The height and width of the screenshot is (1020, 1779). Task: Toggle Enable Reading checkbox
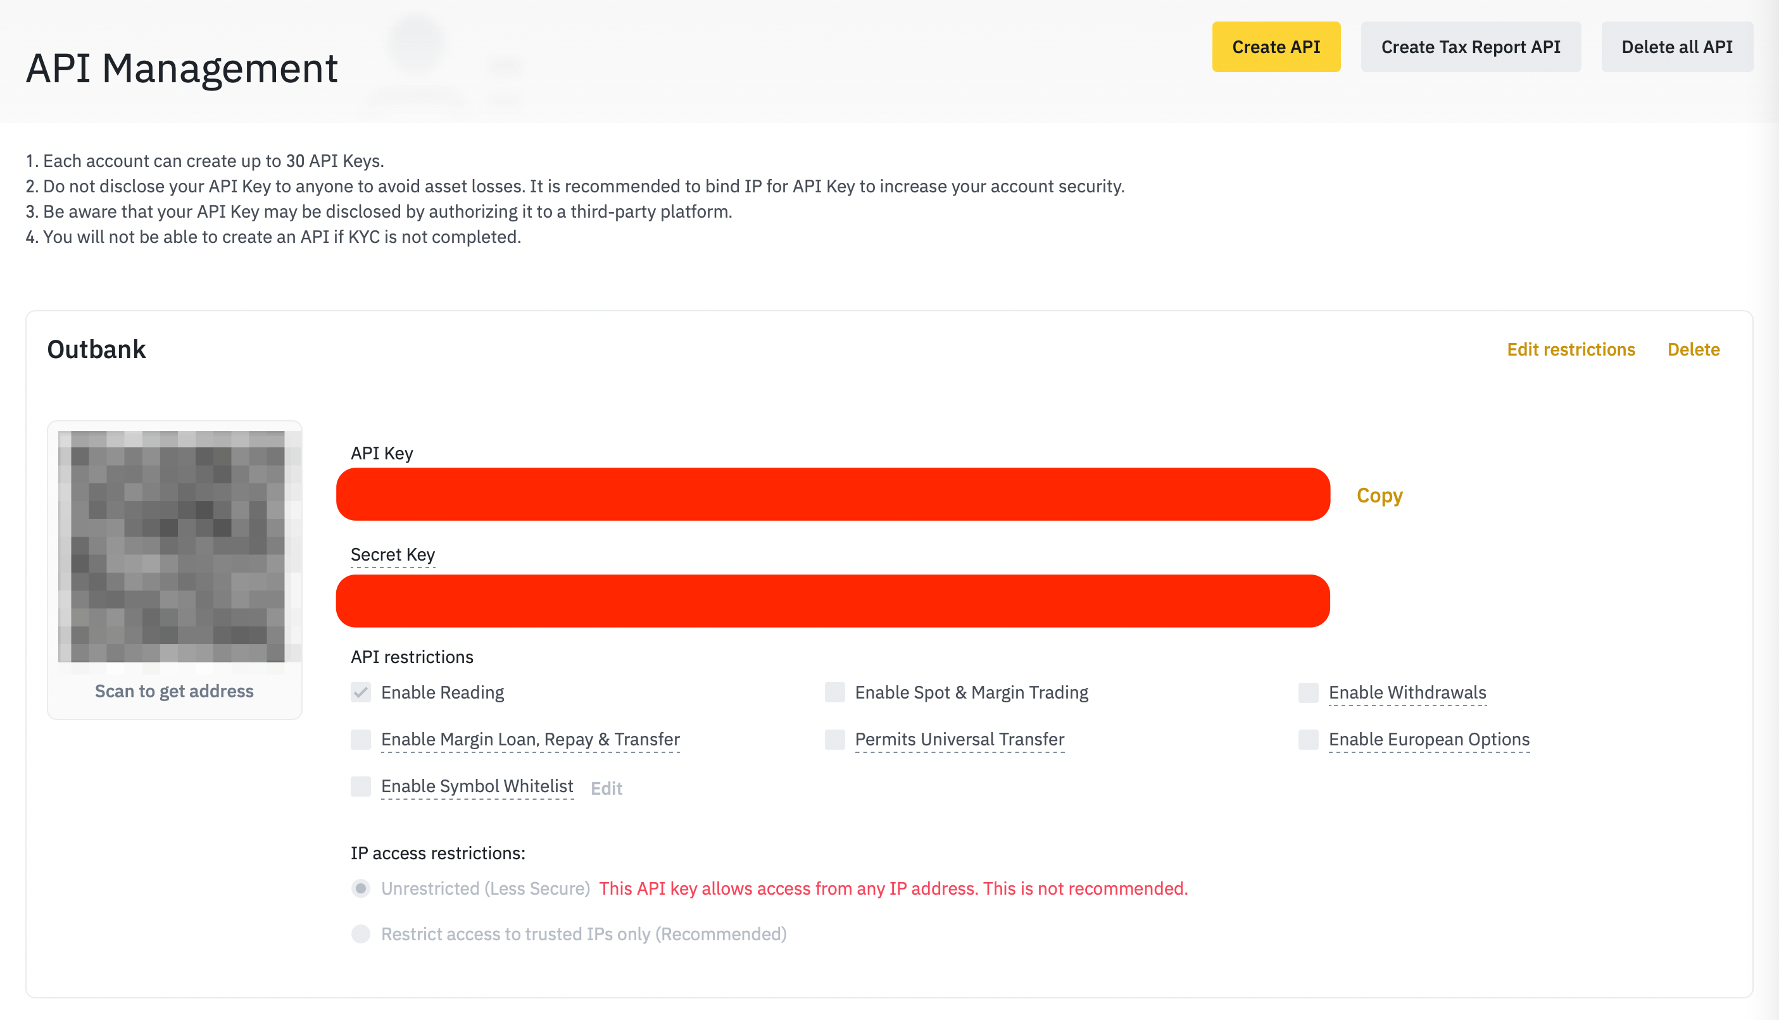coord(360,692)
